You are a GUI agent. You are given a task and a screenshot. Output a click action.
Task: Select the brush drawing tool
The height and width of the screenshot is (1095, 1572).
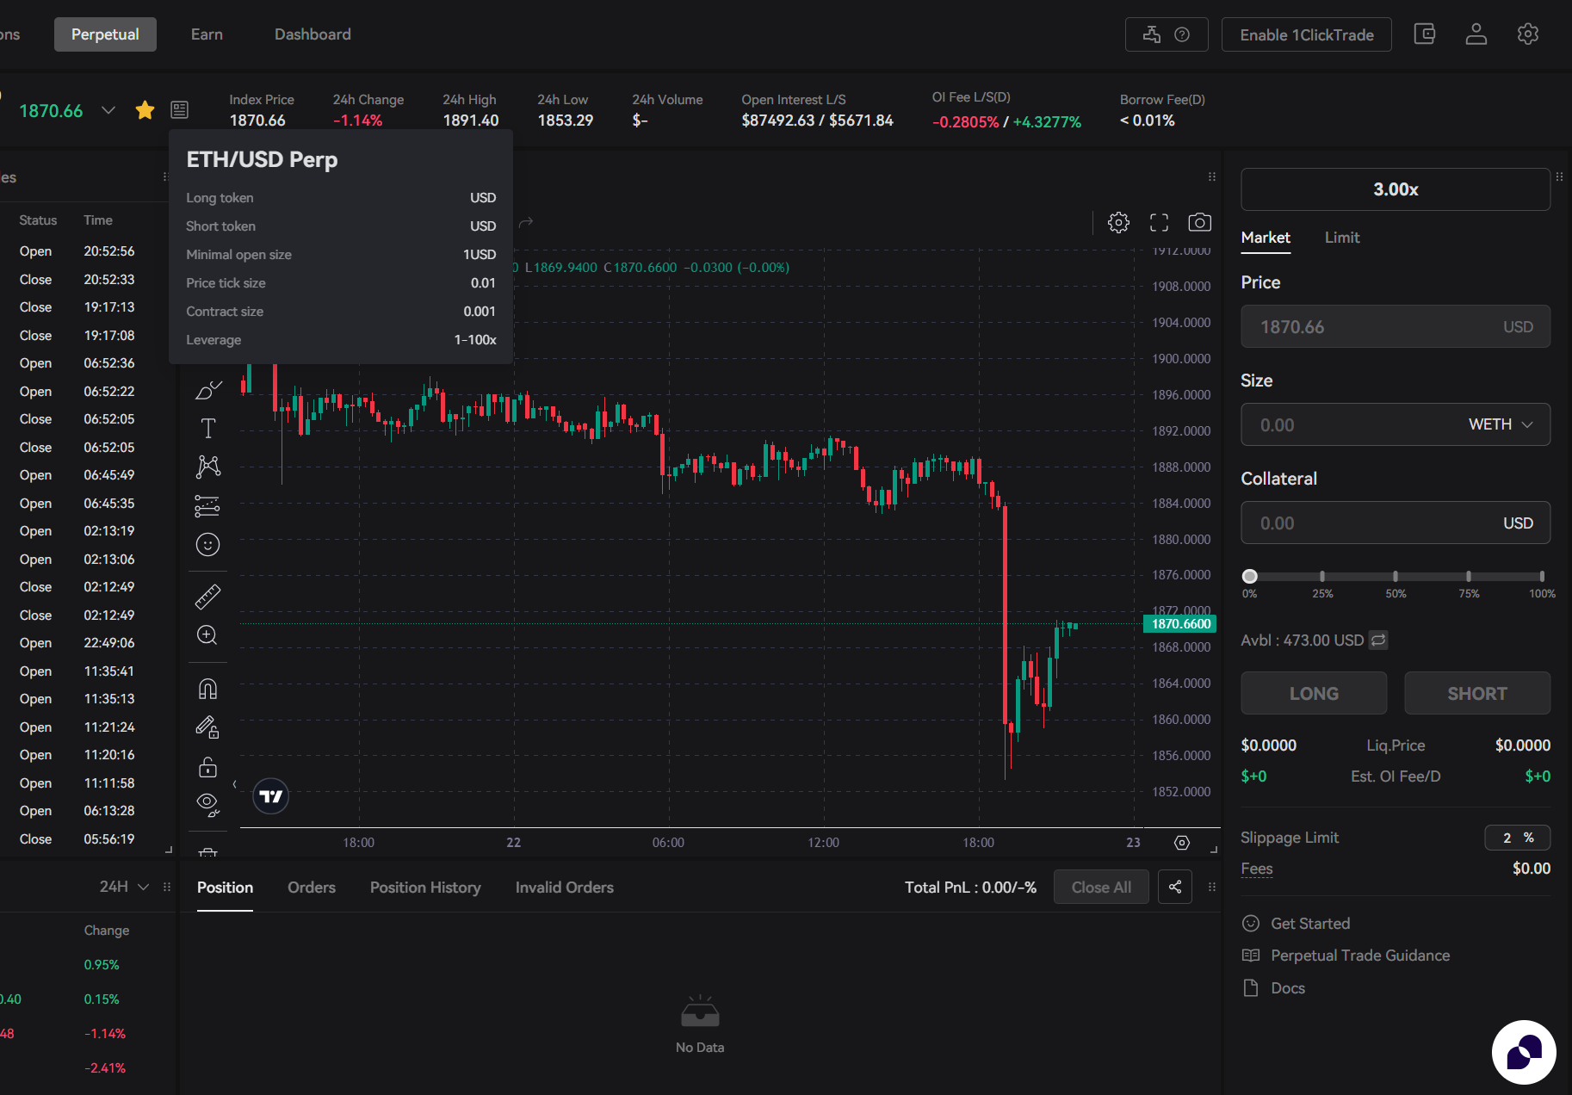(208, 390)
